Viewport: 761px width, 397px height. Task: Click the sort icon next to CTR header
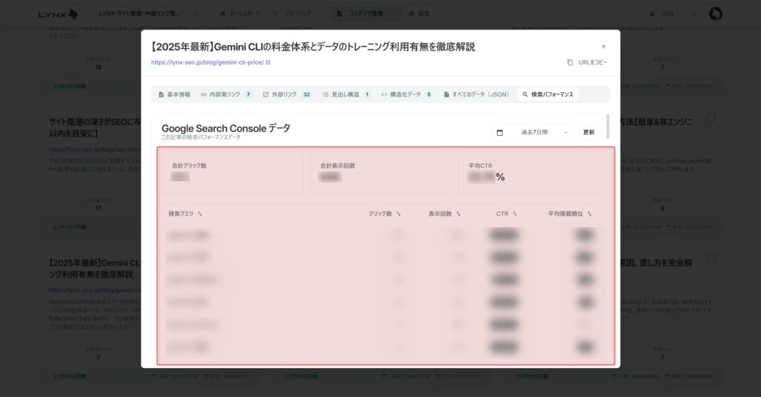[514, 214]
